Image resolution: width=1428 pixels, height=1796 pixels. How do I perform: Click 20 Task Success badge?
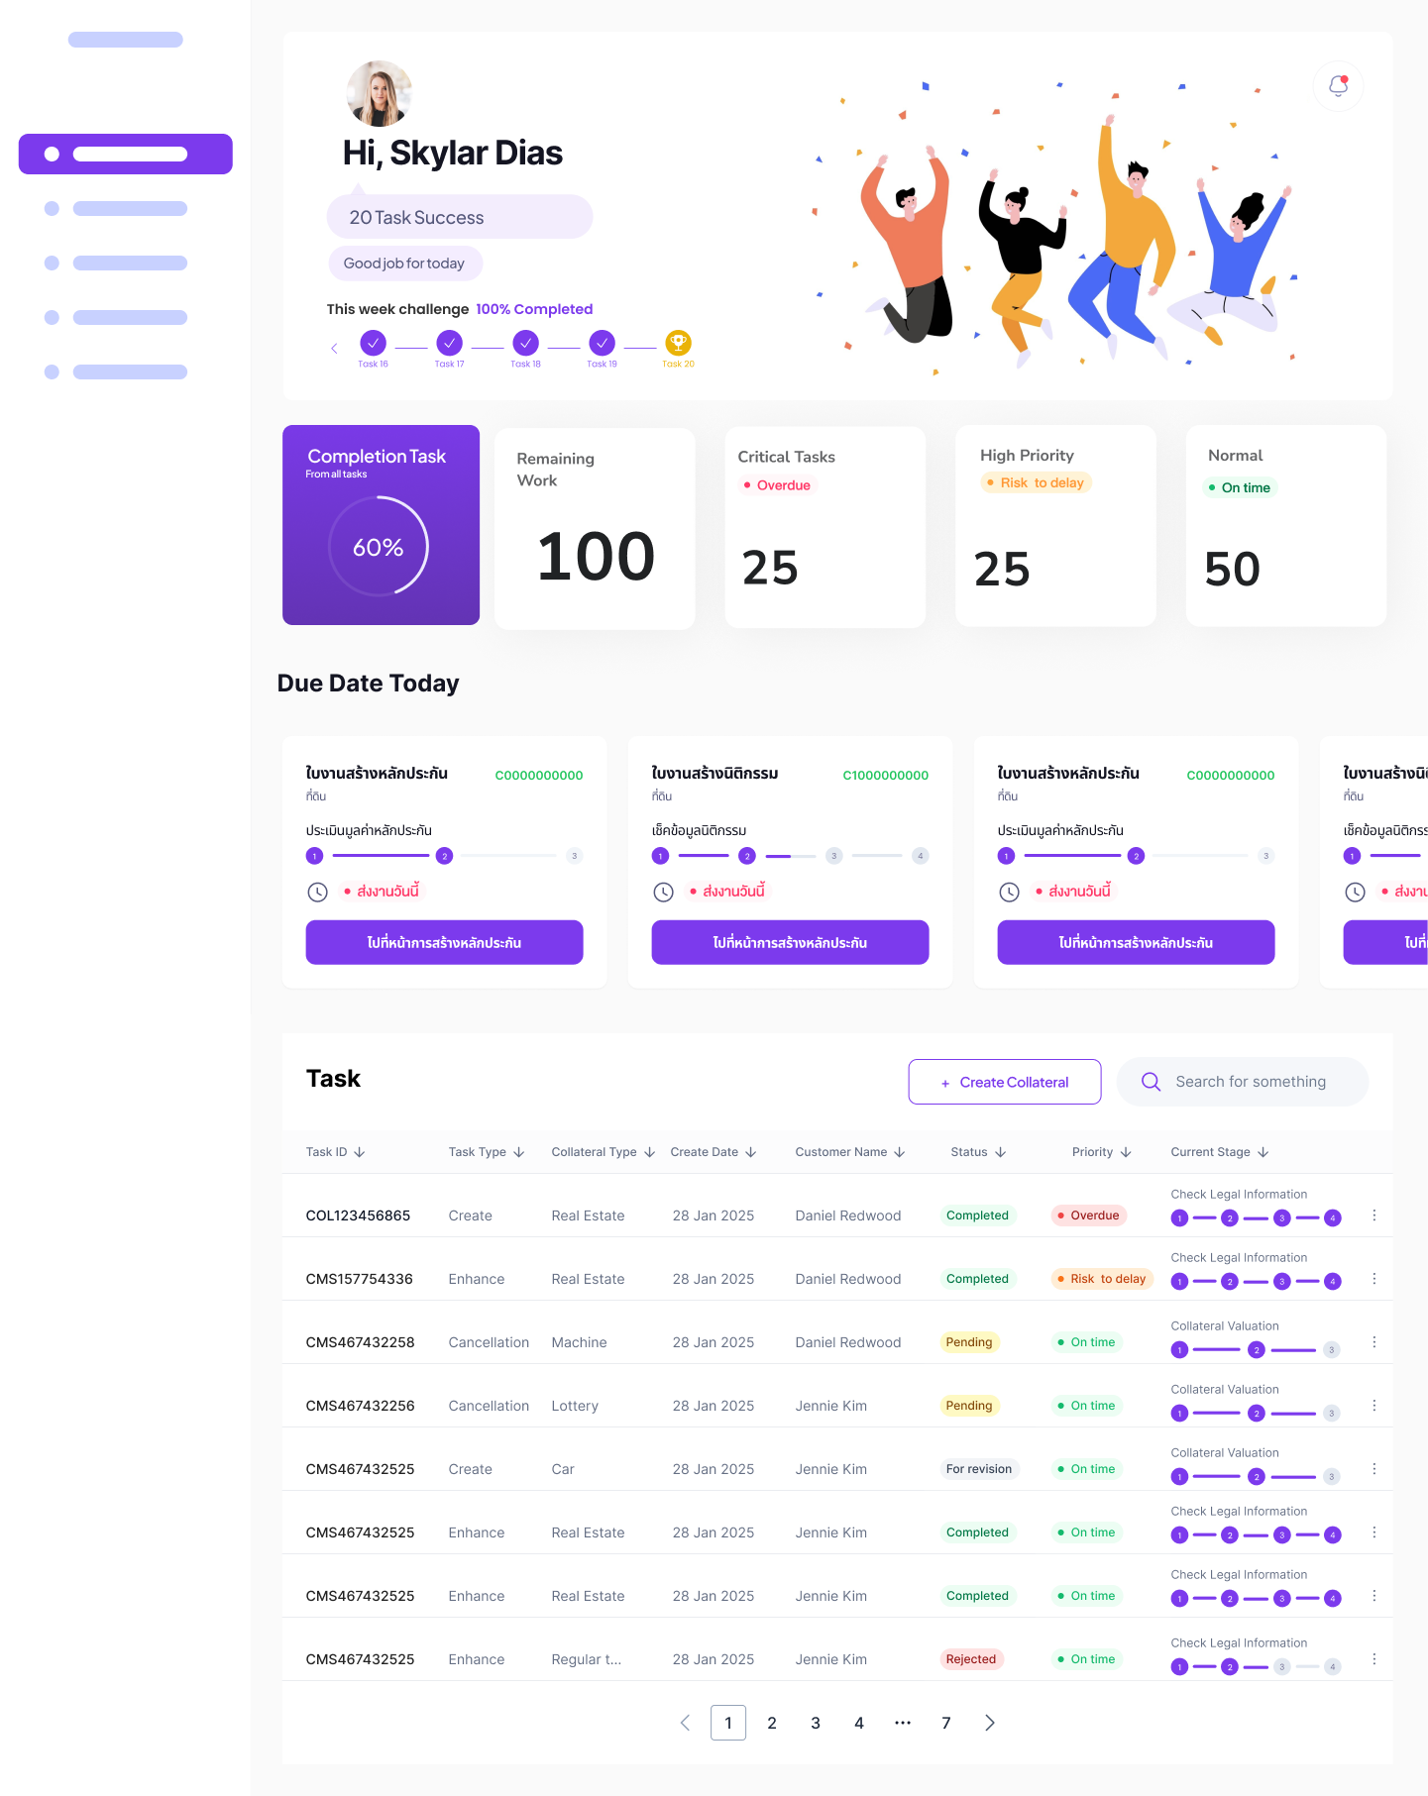460,217
